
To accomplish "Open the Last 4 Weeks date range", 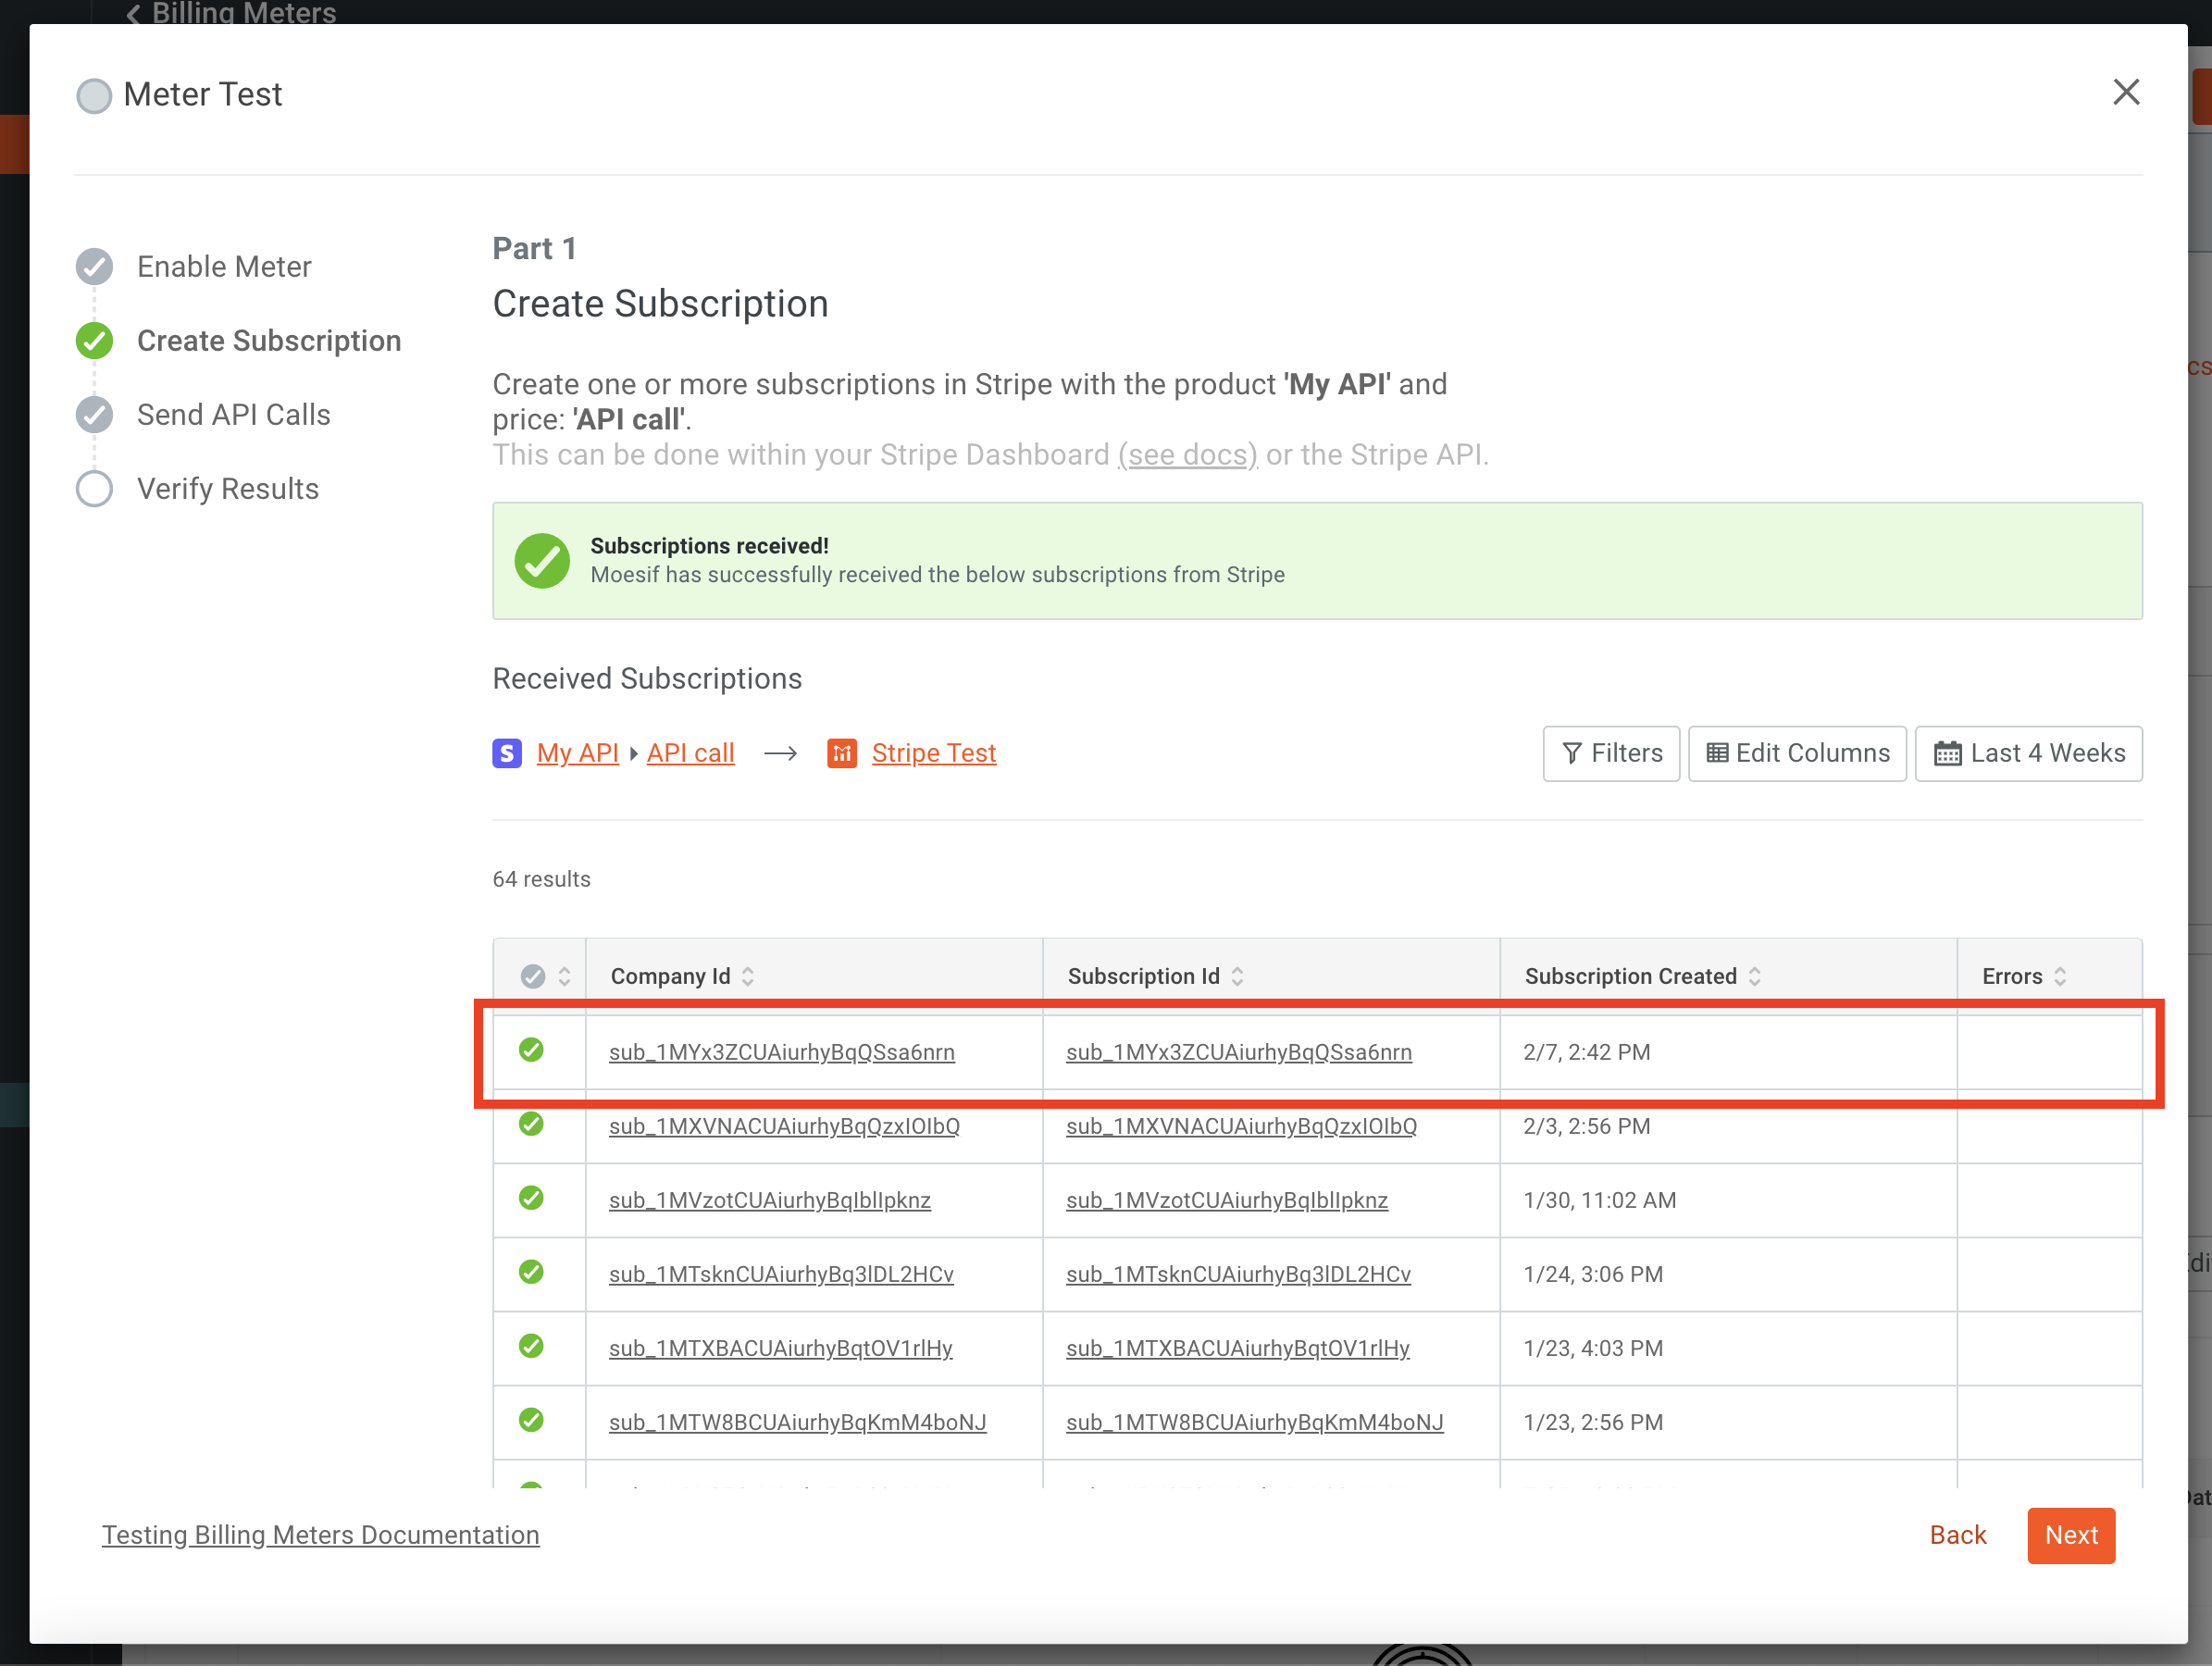I will tap(2028, 753).
